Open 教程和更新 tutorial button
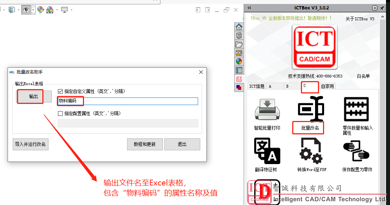Viewport: 390px width, 205px height. point(145,144)
